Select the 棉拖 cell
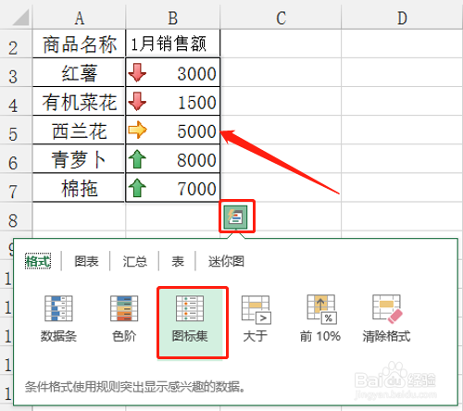 click(79, 188)
